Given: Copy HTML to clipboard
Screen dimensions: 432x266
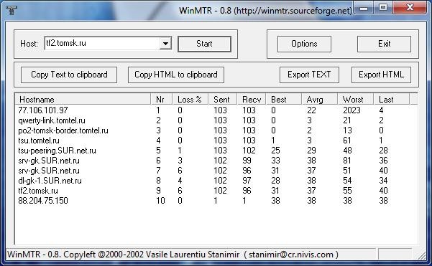Looking at the screenshot, I should tap(176, 75).
